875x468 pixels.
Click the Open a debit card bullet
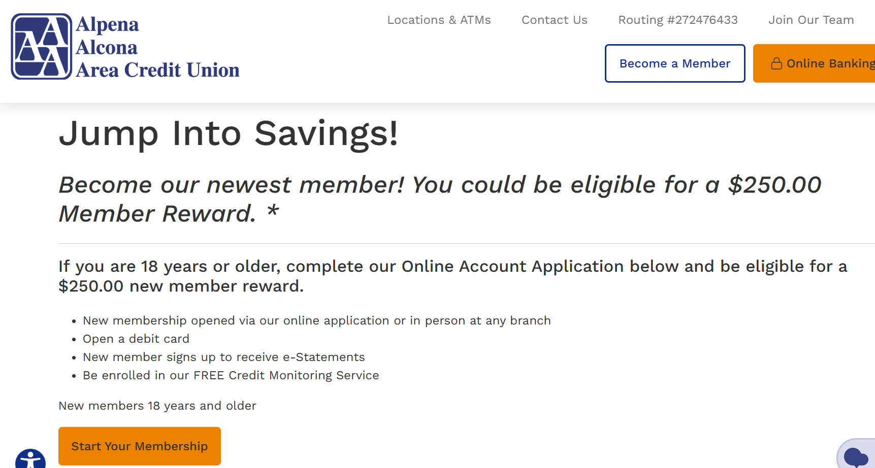(136, 339)
